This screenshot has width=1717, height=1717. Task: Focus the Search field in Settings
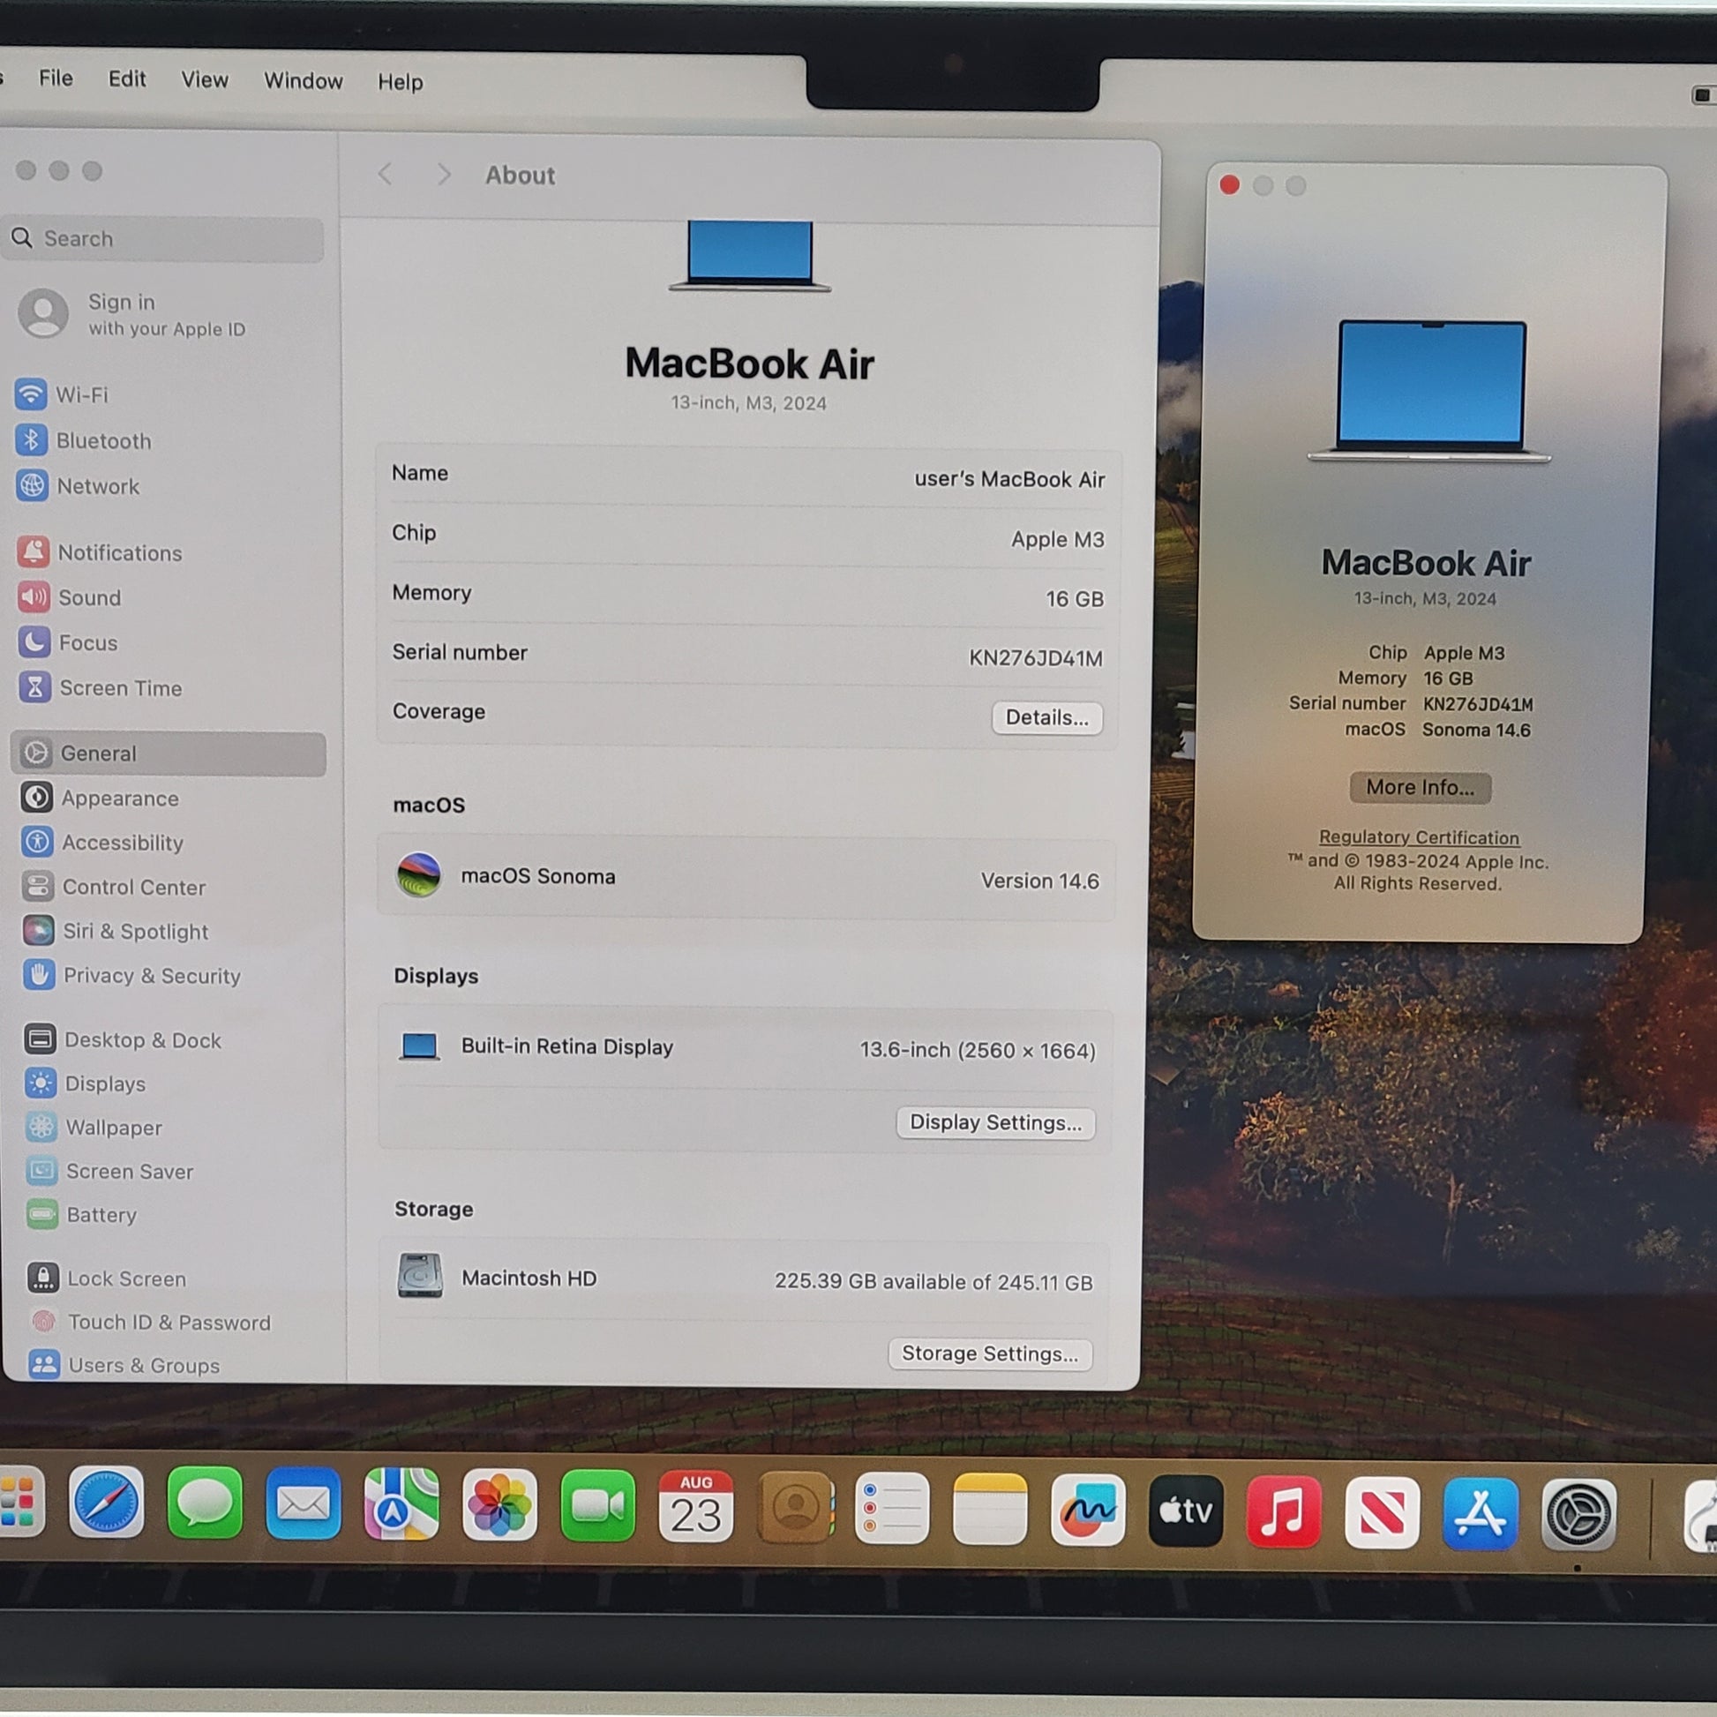(x=163, y=238)
